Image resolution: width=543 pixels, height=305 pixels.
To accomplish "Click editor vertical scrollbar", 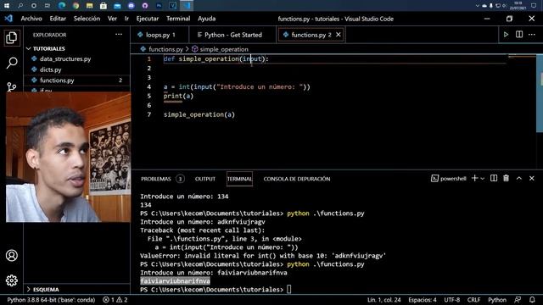I will 540,93.
